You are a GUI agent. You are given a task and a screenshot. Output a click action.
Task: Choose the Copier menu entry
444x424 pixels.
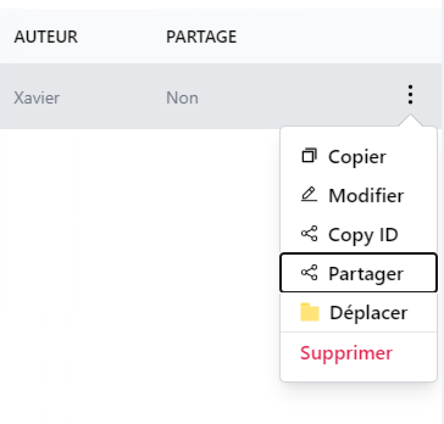[x=358, y=156]
